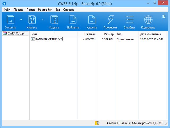Viewport: 170px width, 128px height.
Task: Click the Удалить (Delete) toolbar icon
Action: point(92,20)
